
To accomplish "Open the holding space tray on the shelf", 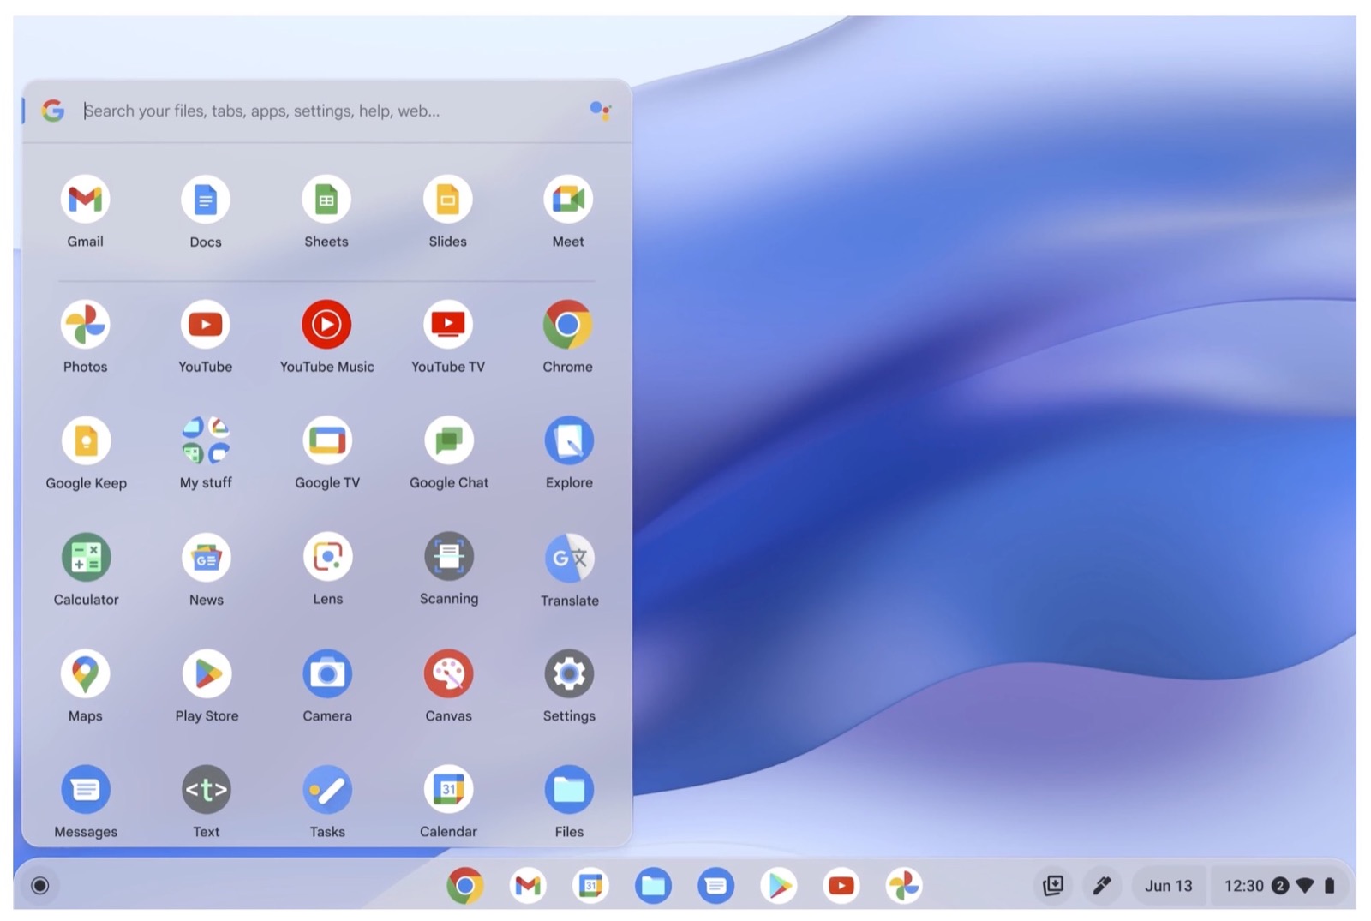I will [x=1053, y=885].
